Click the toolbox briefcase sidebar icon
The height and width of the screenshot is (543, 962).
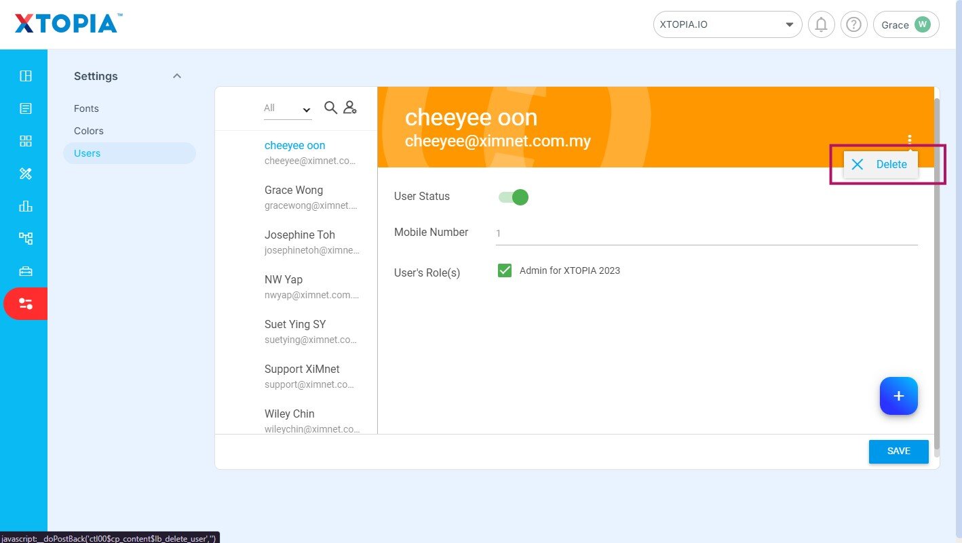click(x=26, y=271)
